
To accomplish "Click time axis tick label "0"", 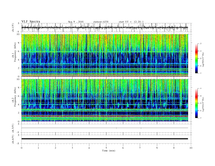I will point(21,148).
